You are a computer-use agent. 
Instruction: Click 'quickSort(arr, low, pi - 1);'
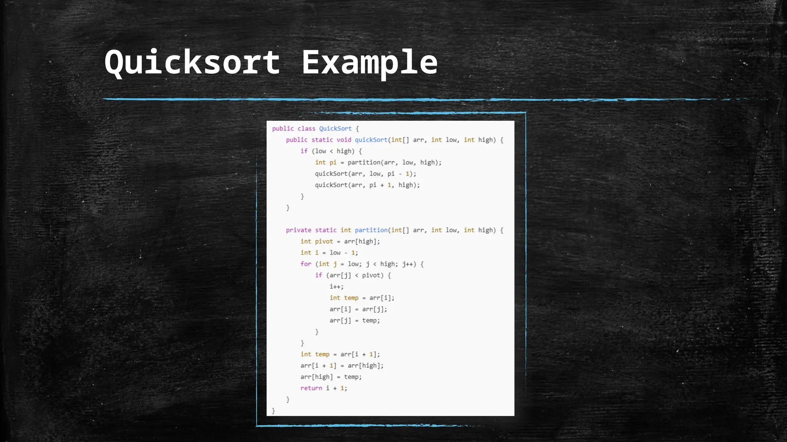365,174
